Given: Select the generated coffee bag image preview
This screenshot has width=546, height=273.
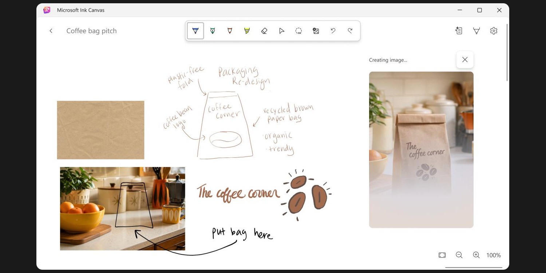Looking at the screenshot, I should tap(421, 150).
